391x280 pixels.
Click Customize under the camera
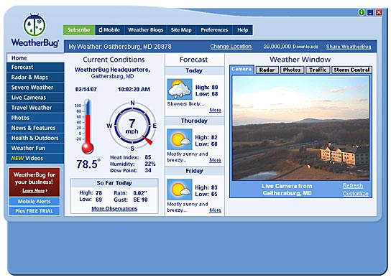click(x=355, y=194)
